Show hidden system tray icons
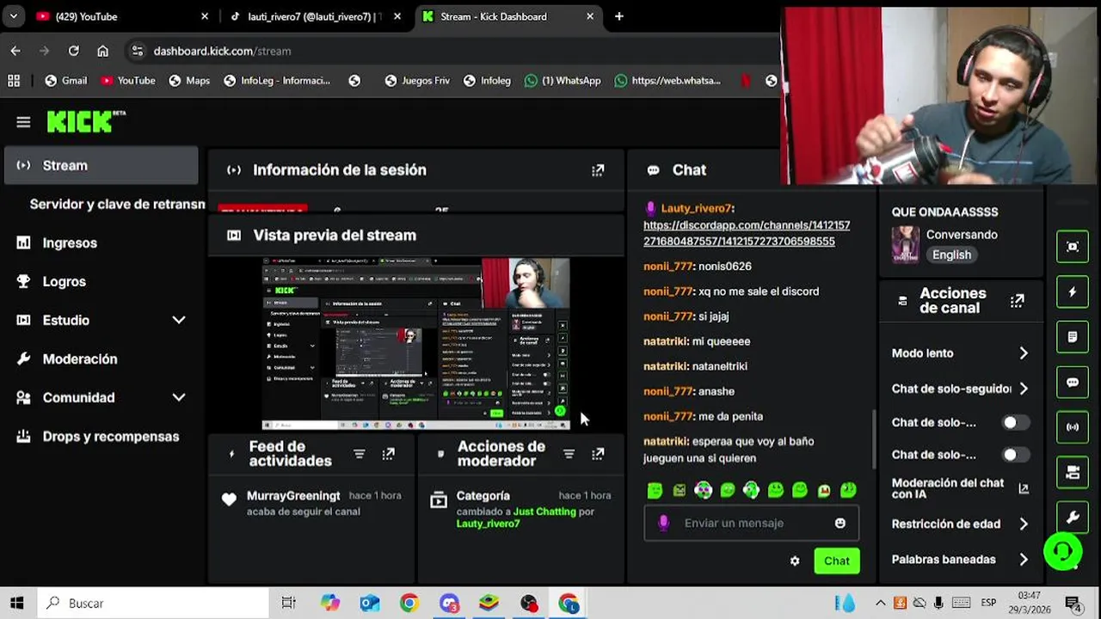The width and height of the screenshot is (1101, 619). click(880, 604)
